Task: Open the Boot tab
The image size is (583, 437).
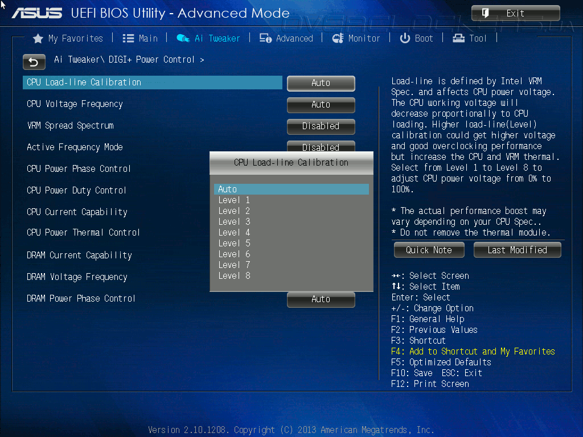Action: [416, 38]
